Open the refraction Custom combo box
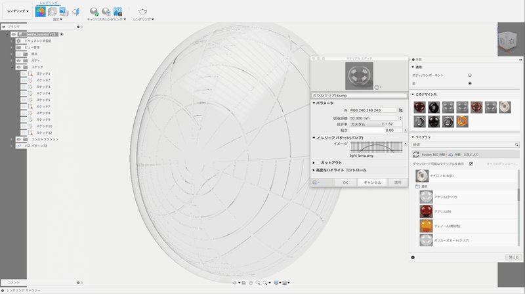 367,124
